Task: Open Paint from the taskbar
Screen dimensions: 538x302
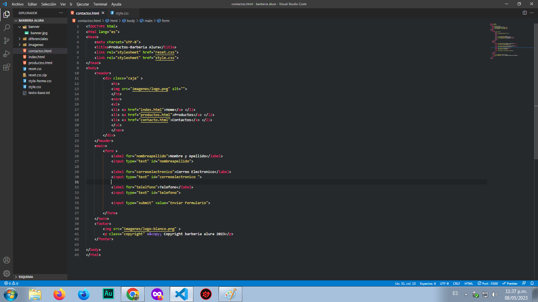Action: pos(230,294)
